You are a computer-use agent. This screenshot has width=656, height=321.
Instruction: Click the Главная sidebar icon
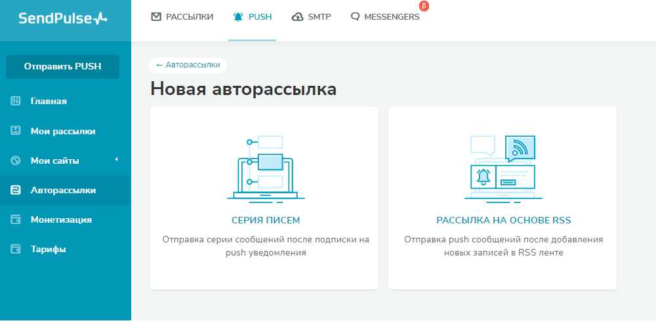16,101
